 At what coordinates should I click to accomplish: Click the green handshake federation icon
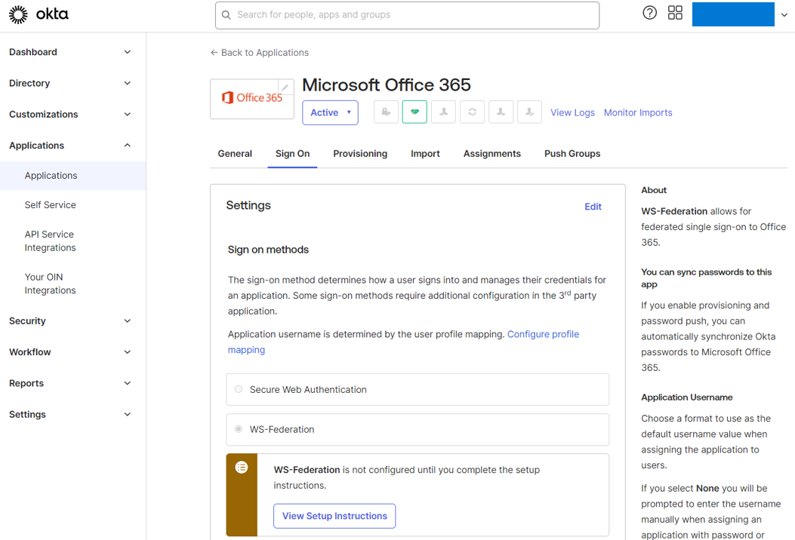coord(414,112)
